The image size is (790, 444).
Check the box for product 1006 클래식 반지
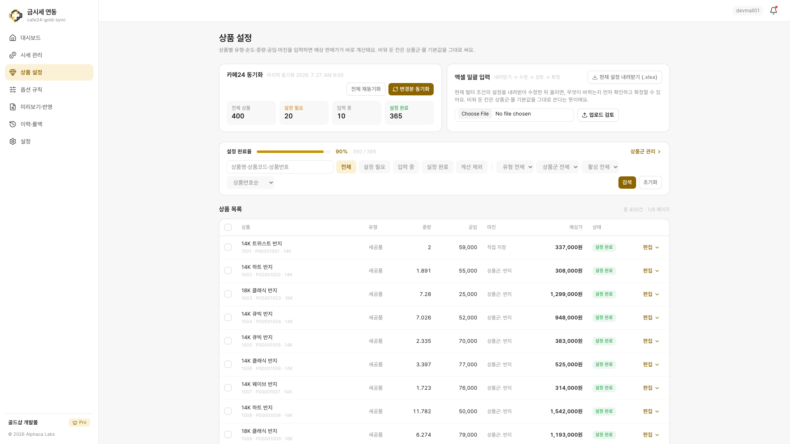click(x=228, y=364)
